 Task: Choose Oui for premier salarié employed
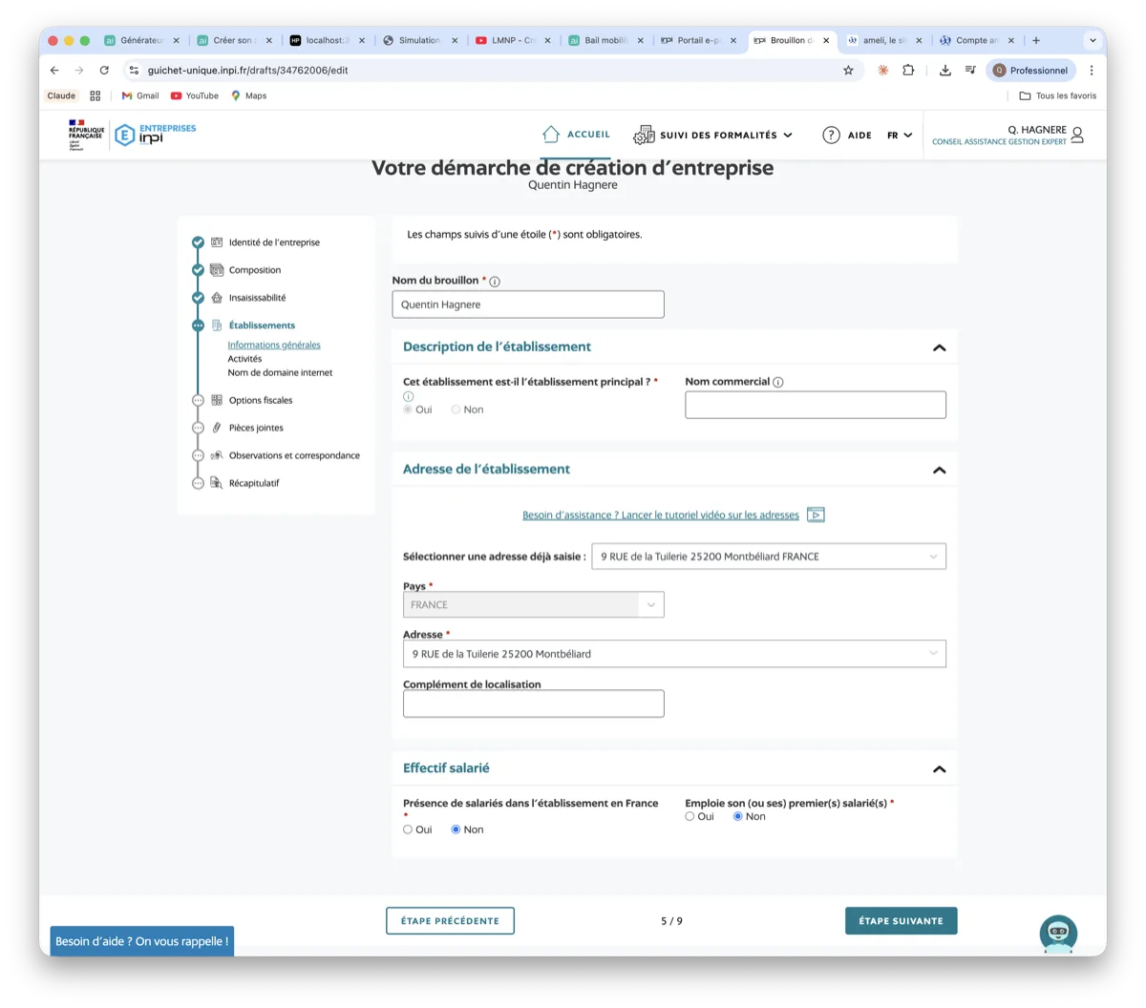click(x=690, y=816)
